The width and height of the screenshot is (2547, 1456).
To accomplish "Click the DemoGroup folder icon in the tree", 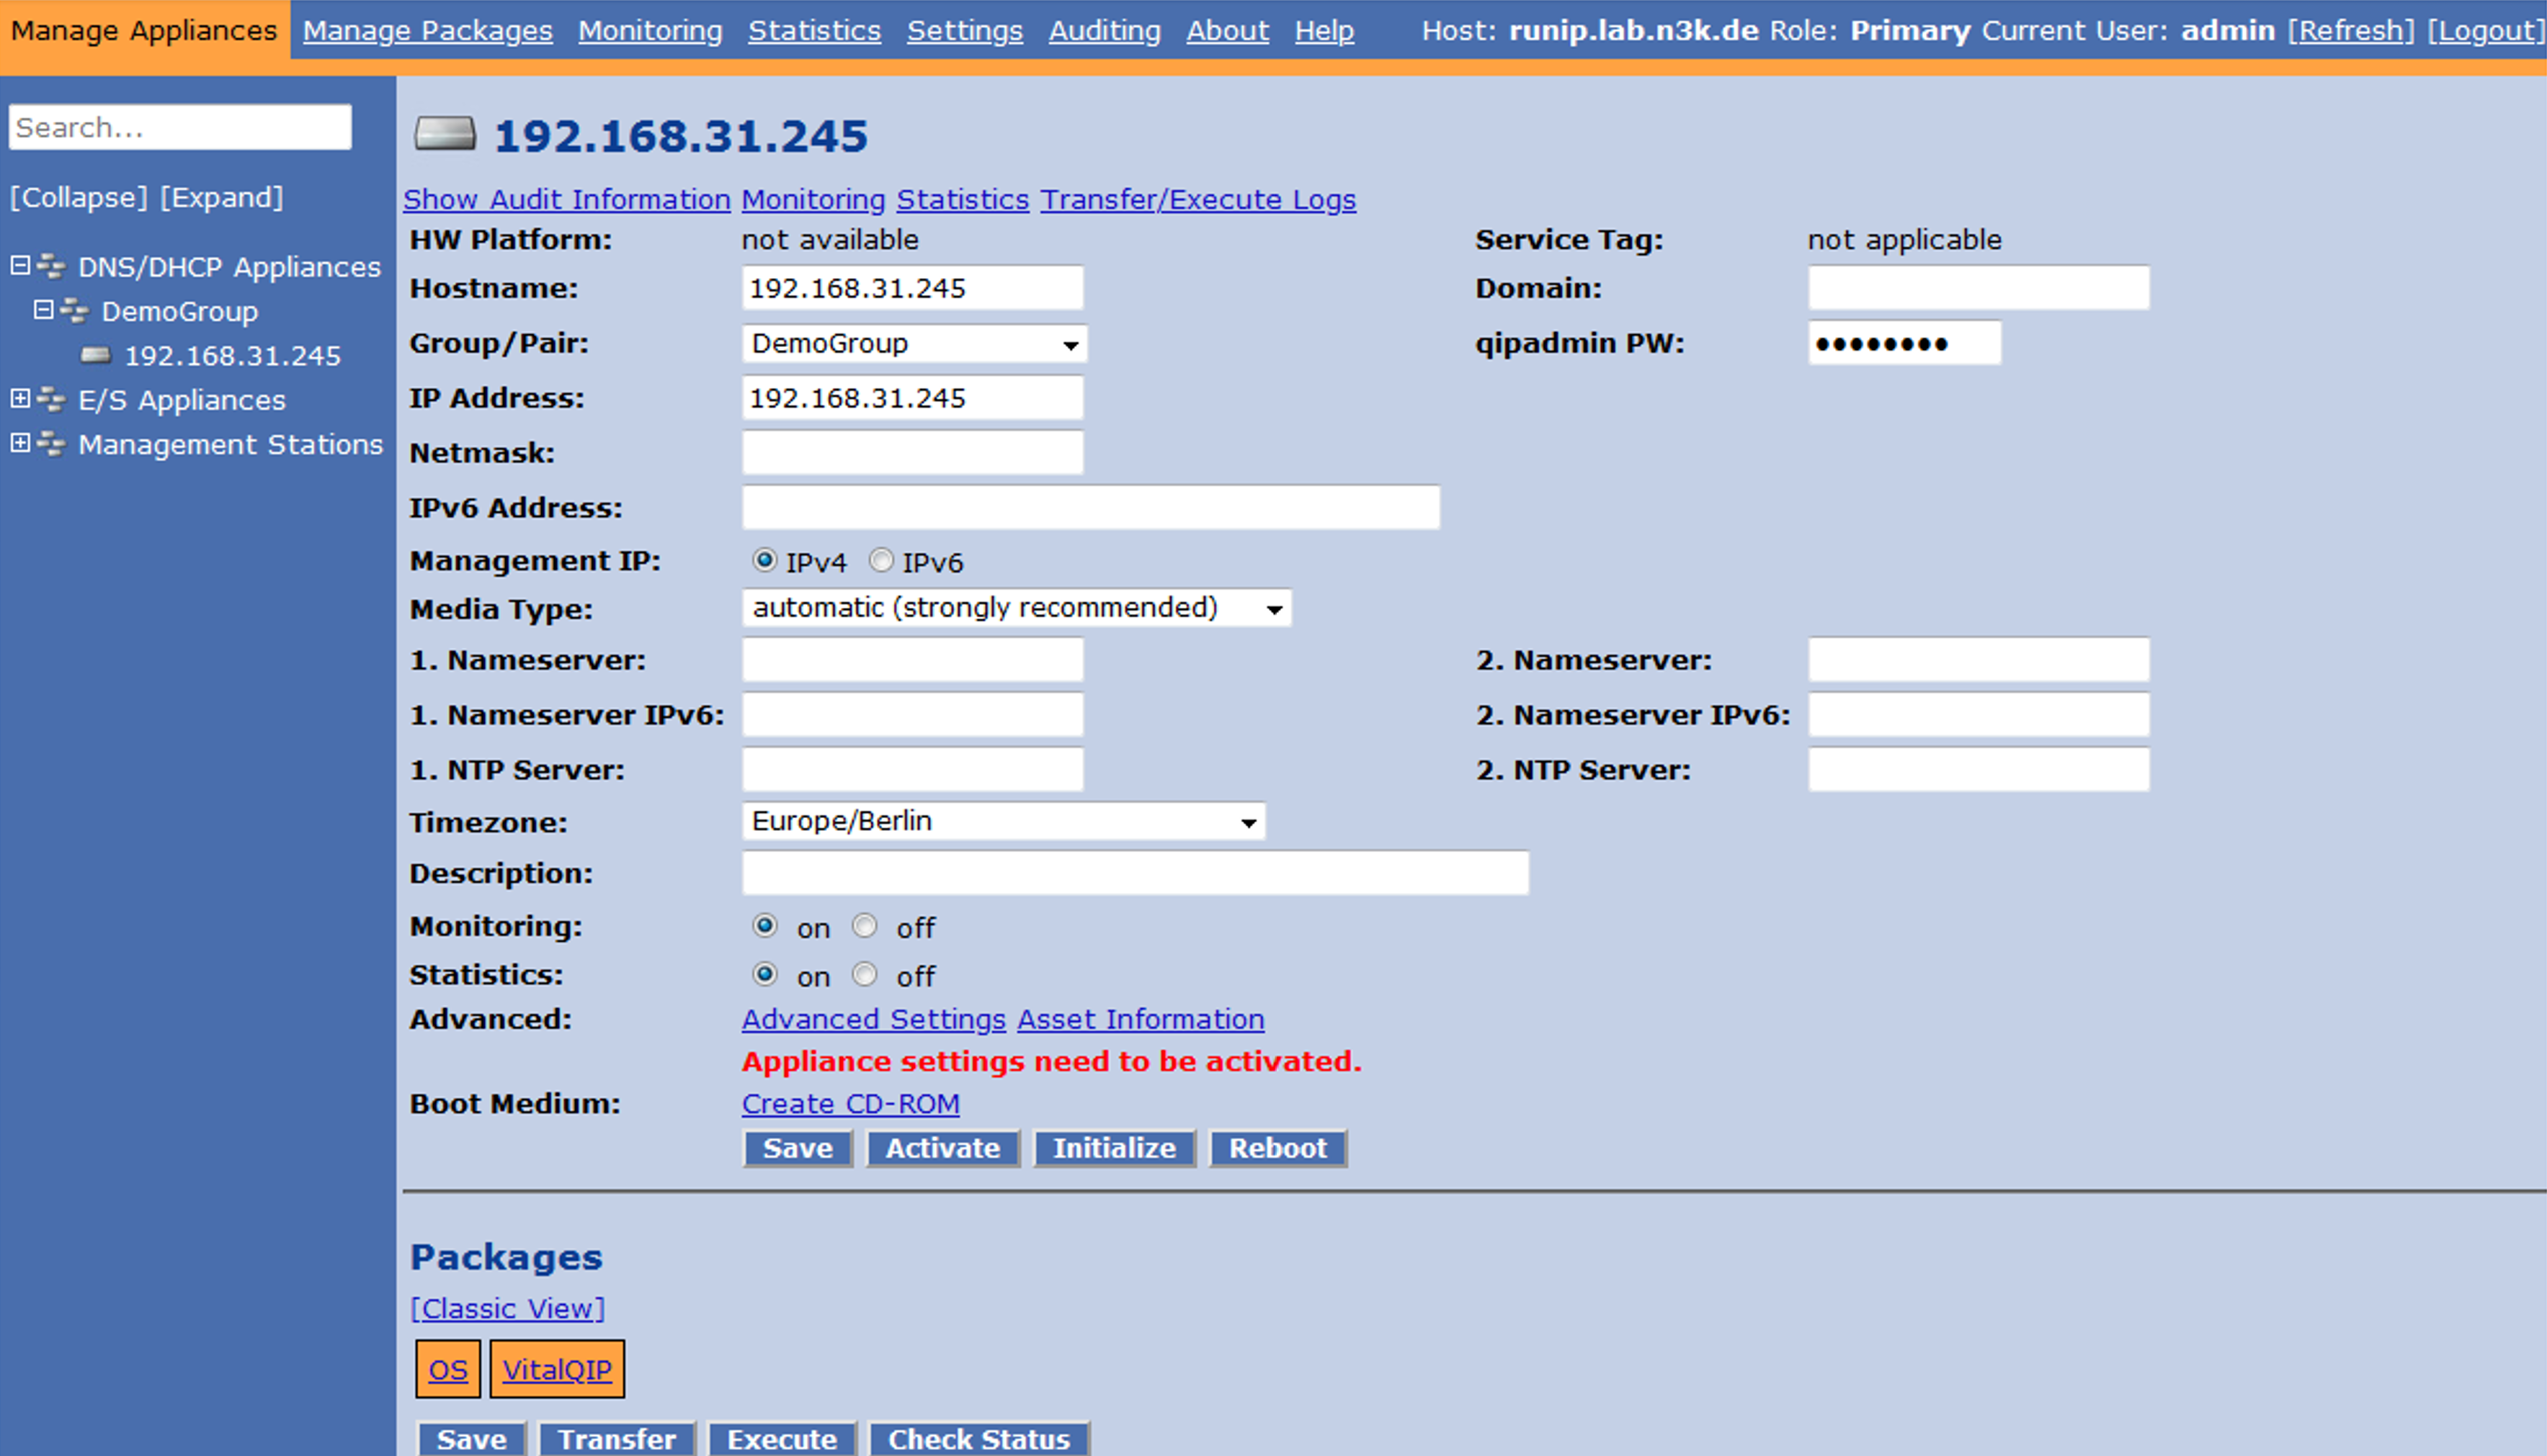I will tap(75, 311).
